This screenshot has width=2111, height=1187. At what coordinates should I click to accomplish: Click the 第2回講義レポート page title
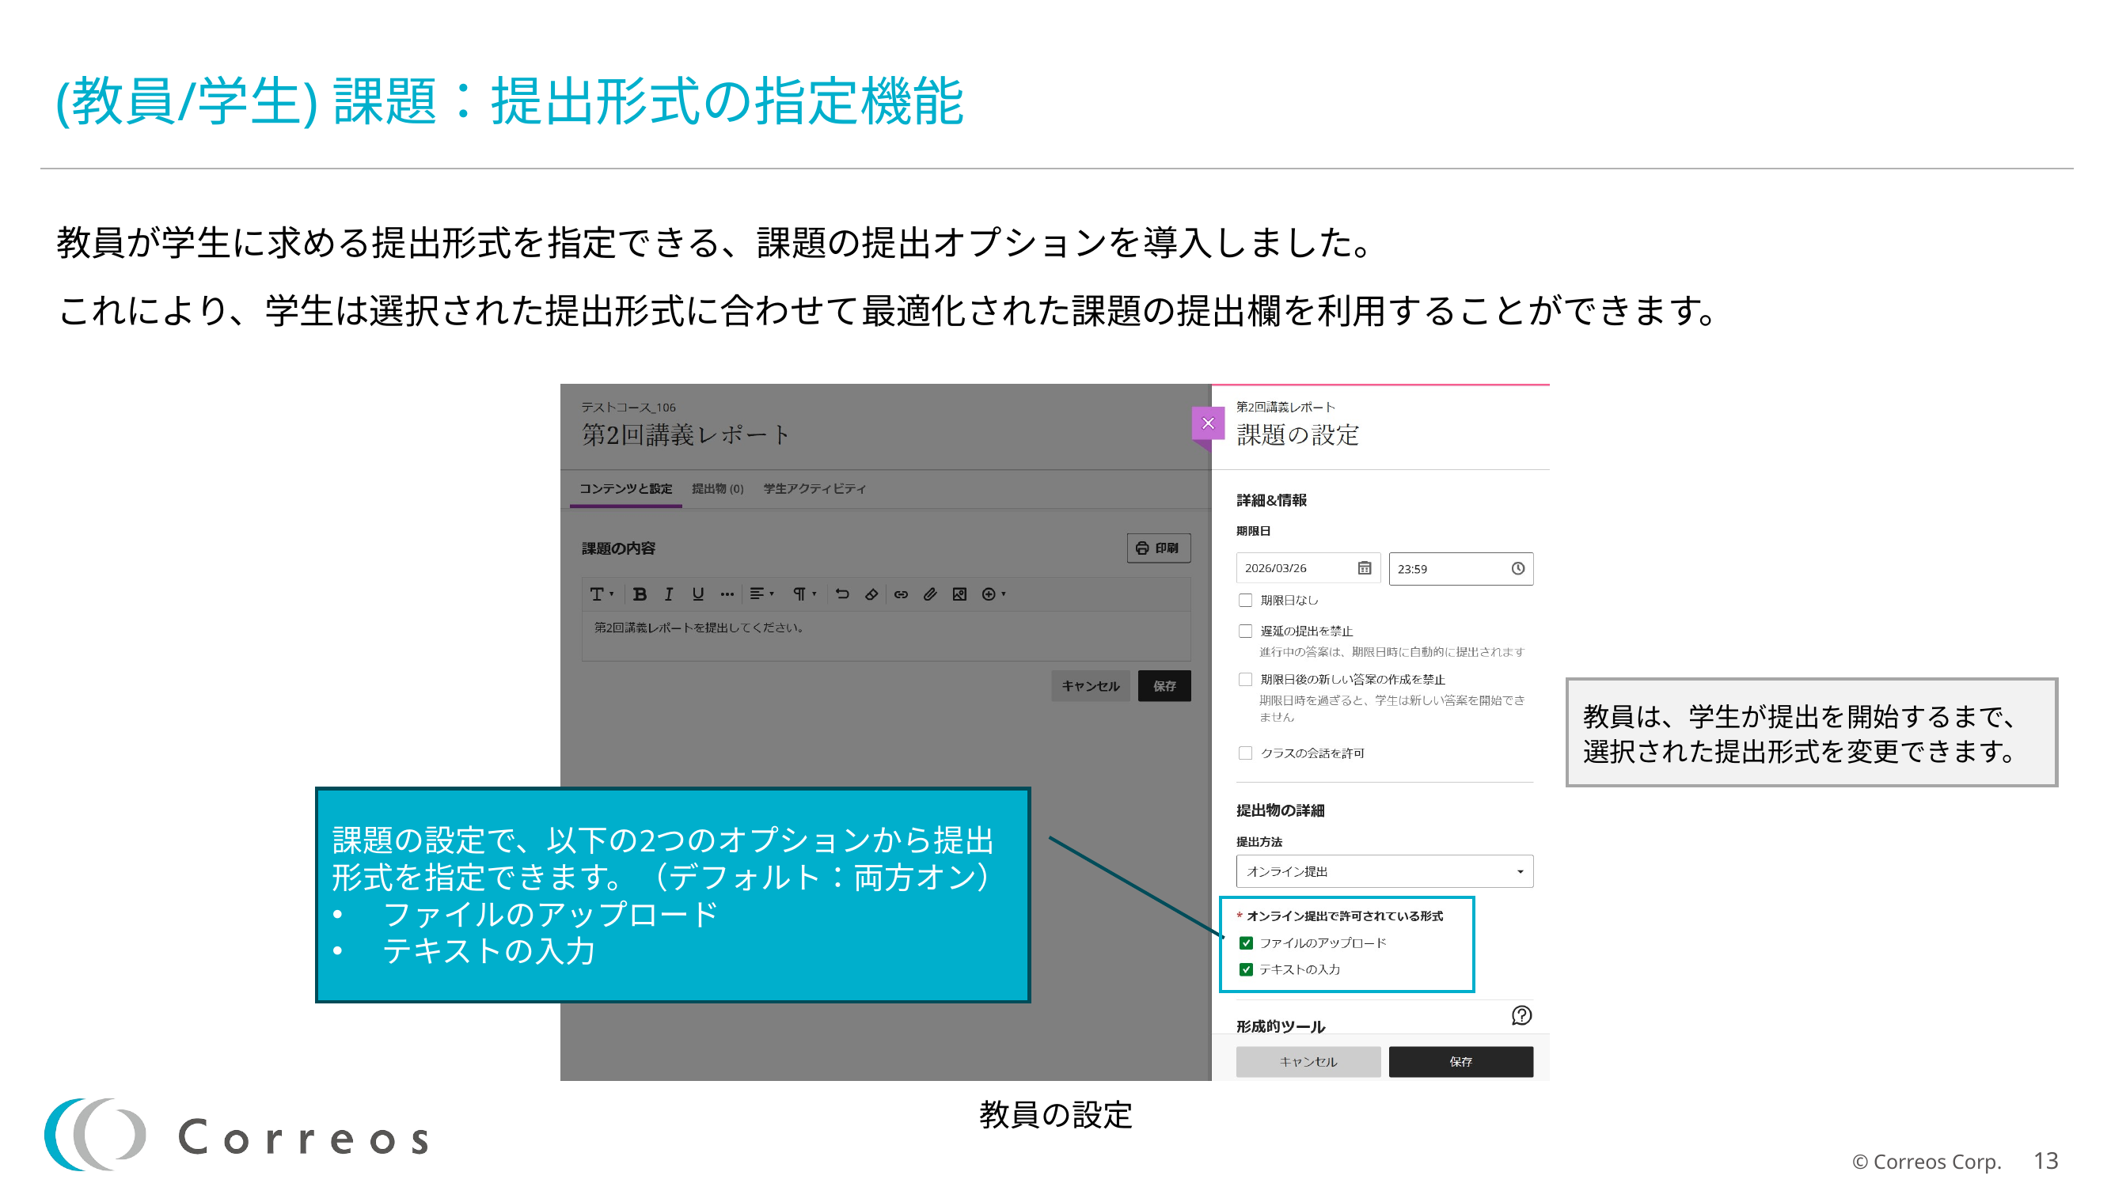686,435
